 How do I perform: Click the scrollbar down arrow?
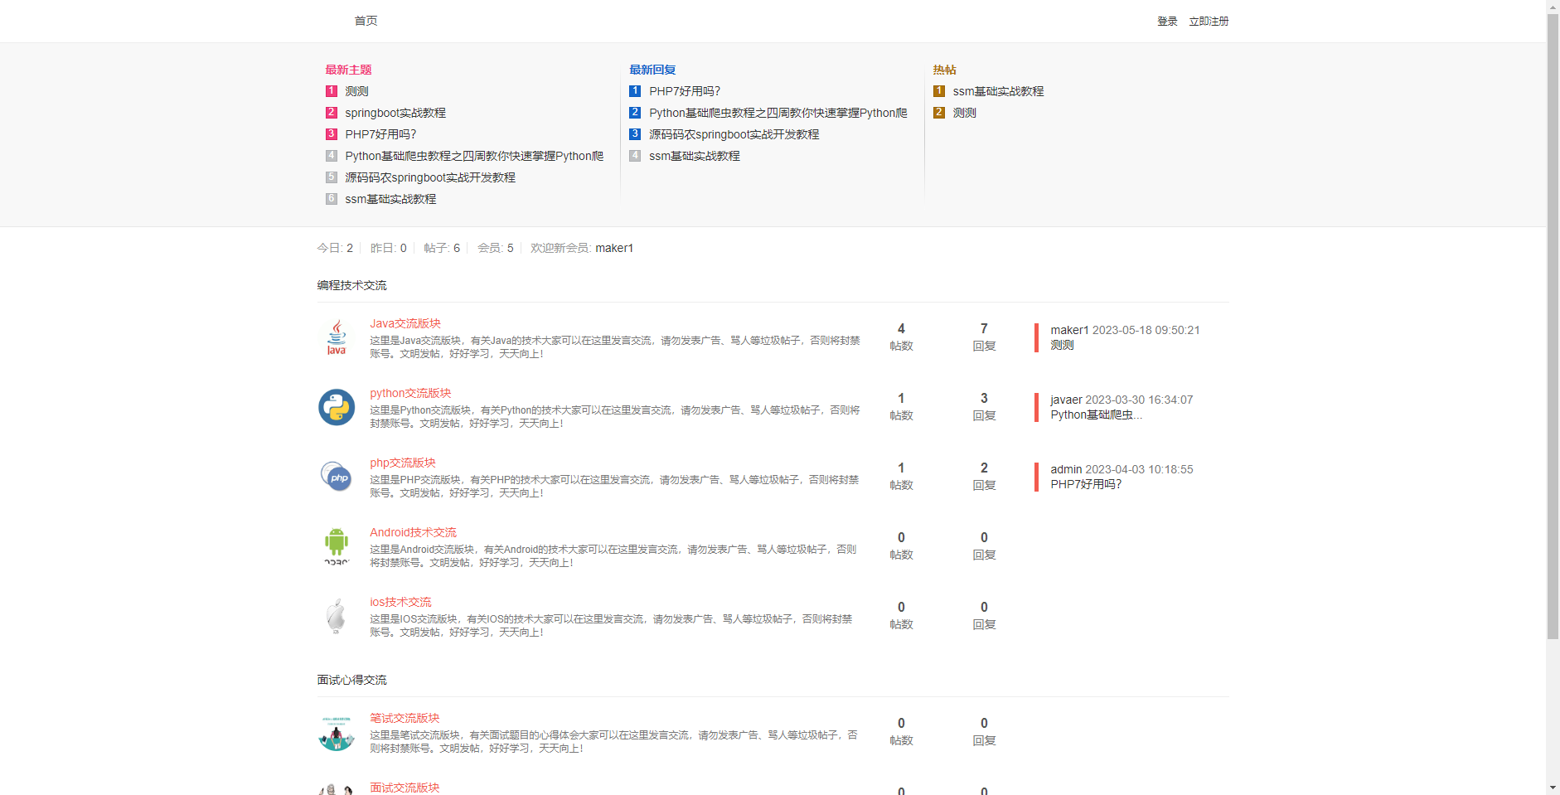(1553, 788)
